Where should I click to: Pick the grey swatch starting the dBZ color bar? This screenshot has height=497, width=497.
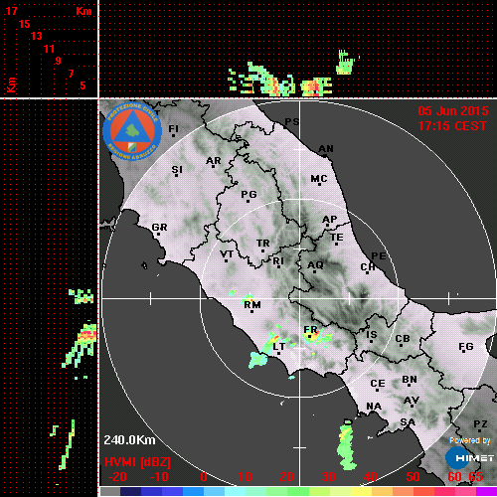coord(110,491)
